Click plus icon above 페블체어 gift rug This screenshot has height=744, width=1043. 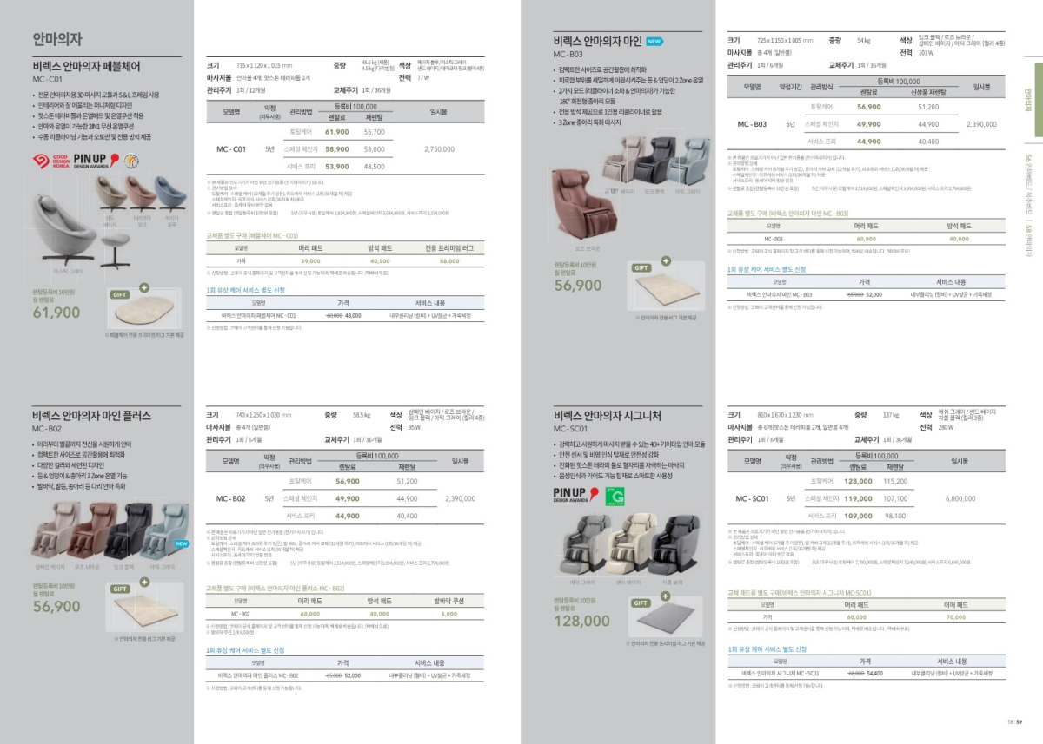click(146, 286)
